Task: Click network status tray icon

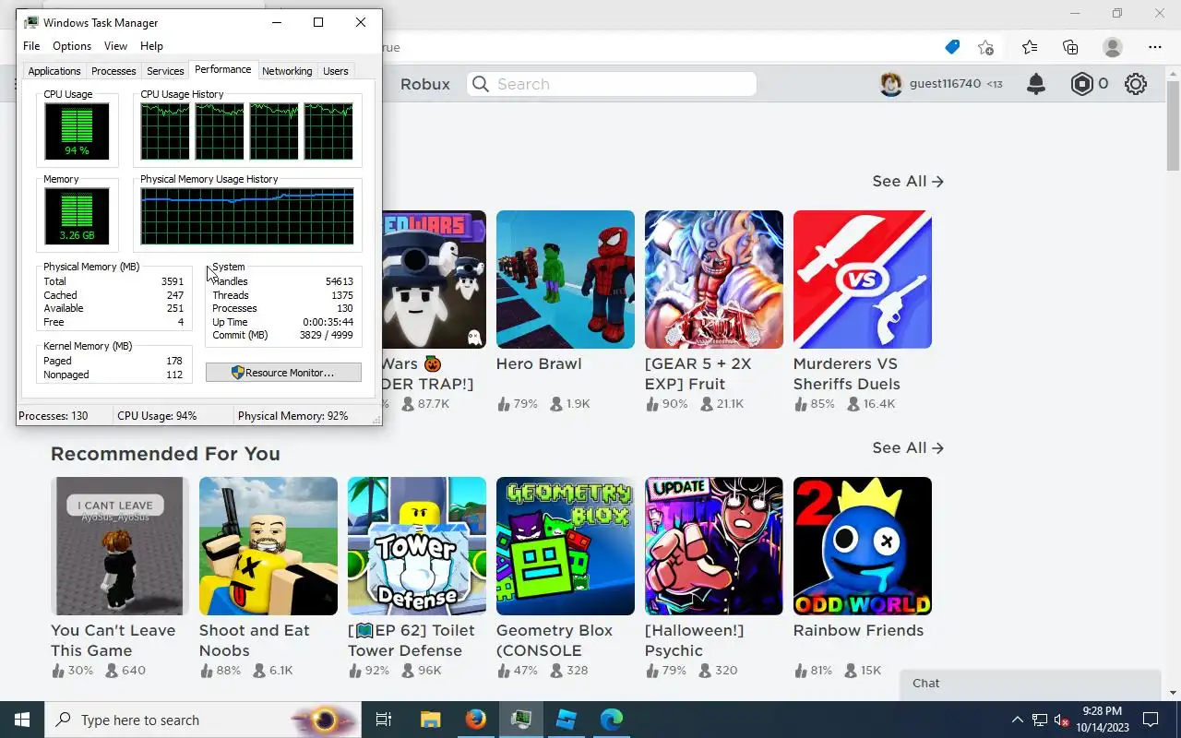Action: (1040, 720)
